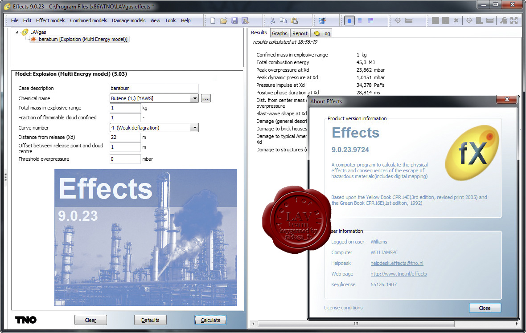Click the explosion icon beside barabum
The height and width of the screenshot is (333, 526).
click(x=33, y=39)
